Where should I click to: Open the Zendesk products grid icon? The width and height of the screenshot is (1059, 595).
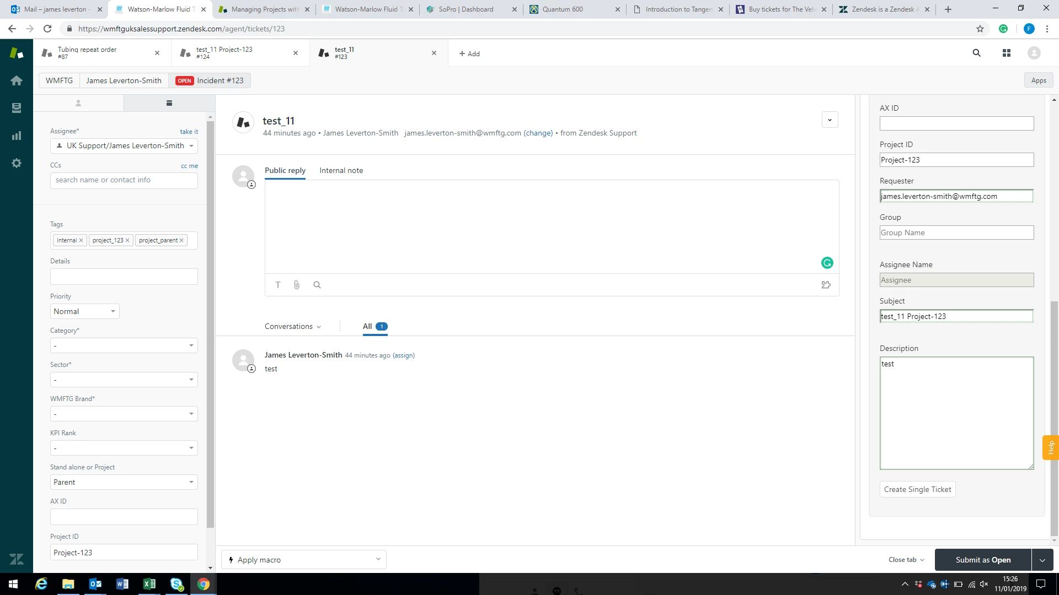1007,53
